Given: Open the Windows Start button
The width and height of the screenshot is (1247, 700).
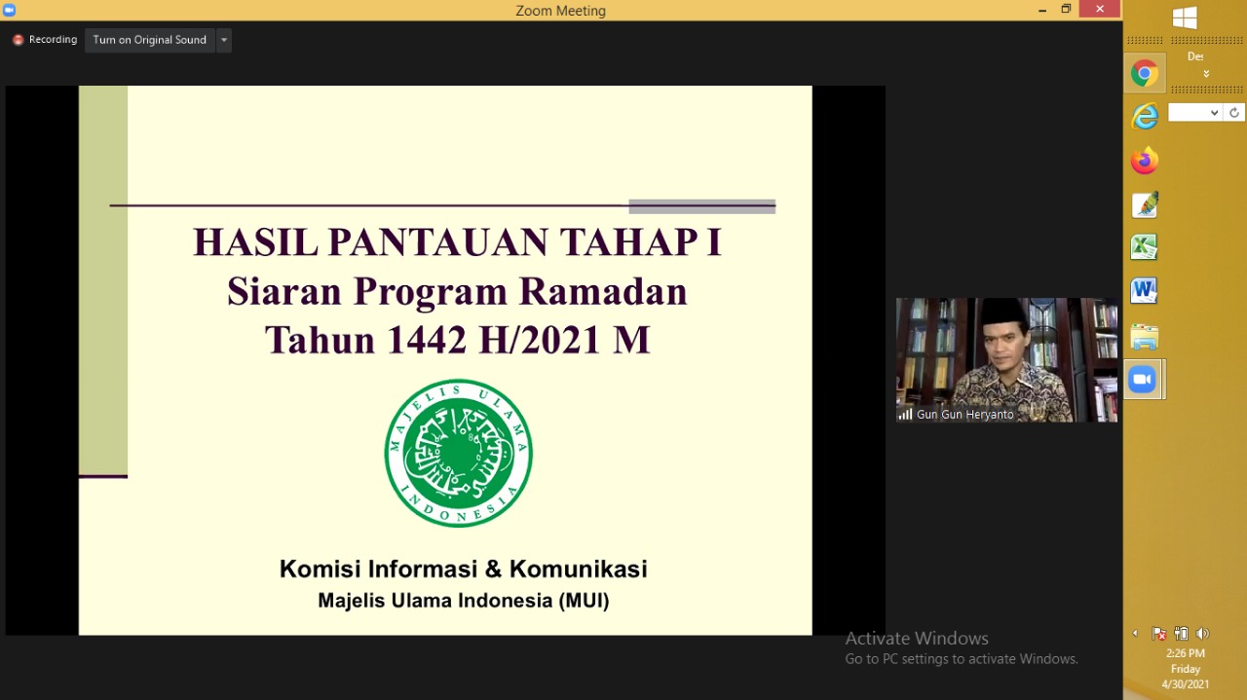Looking at the screenshot, I should 1185,18.
